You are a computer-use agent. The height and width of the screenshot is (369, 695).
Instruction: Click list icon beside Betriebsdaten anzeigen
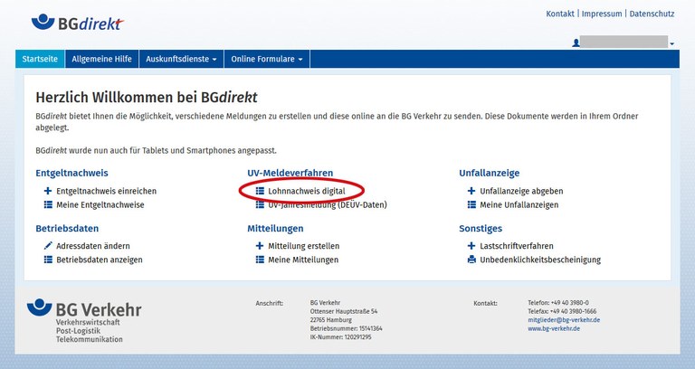[x=48, y=260]
